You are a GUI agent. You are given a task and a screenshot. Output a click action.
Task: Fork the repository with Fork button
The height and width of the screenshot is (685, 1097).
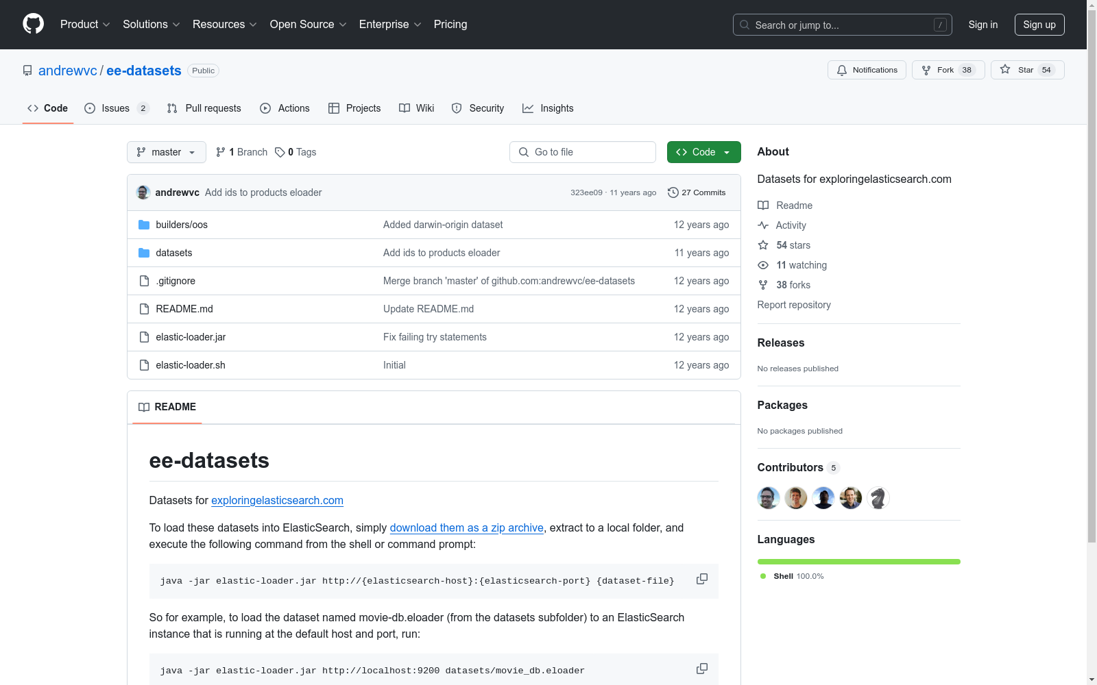pos(948,70)
